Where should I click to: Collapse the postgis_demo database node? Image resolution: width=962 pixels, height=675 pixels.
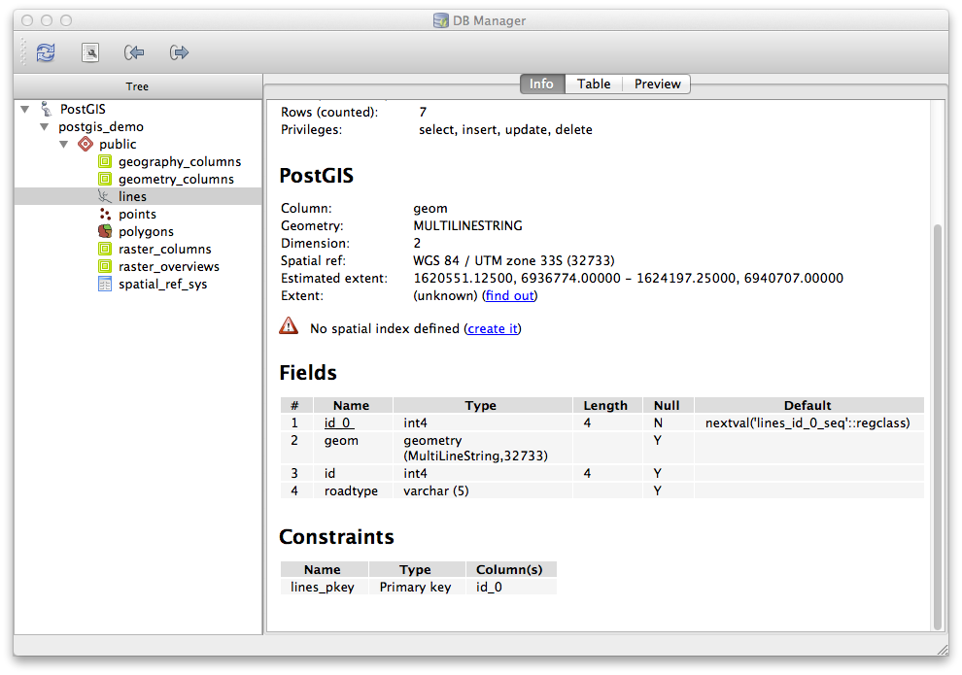click(44, 127)
